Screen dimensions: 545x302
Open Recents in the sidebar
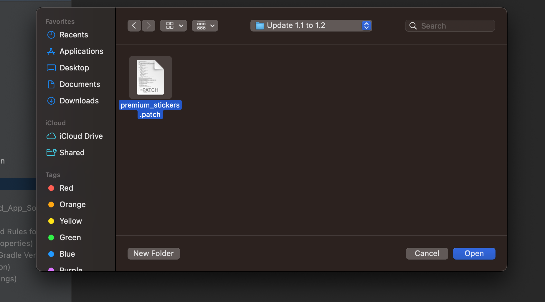coord(74,35)
